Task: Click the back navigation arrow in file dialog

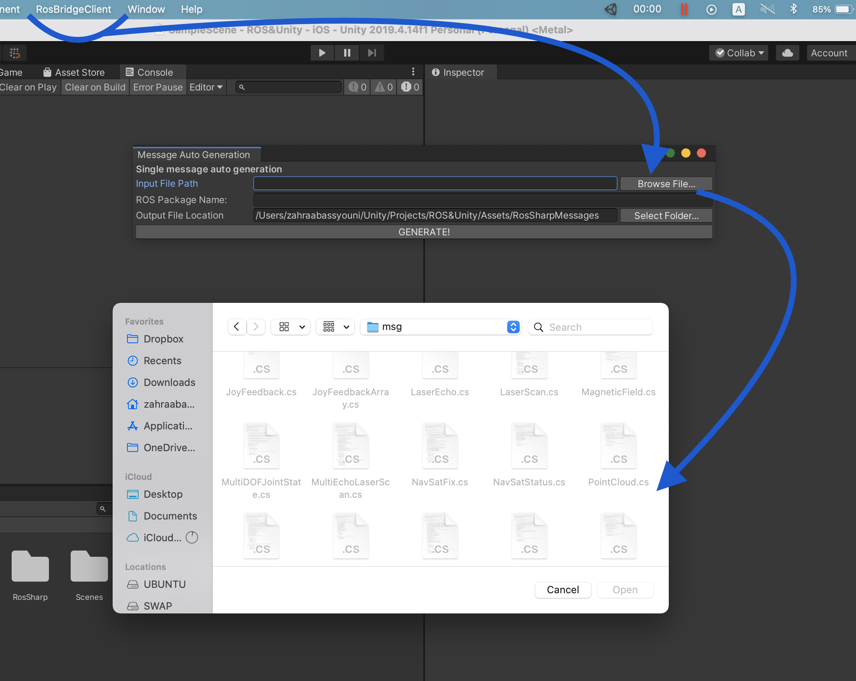Action: pos(237,327)
